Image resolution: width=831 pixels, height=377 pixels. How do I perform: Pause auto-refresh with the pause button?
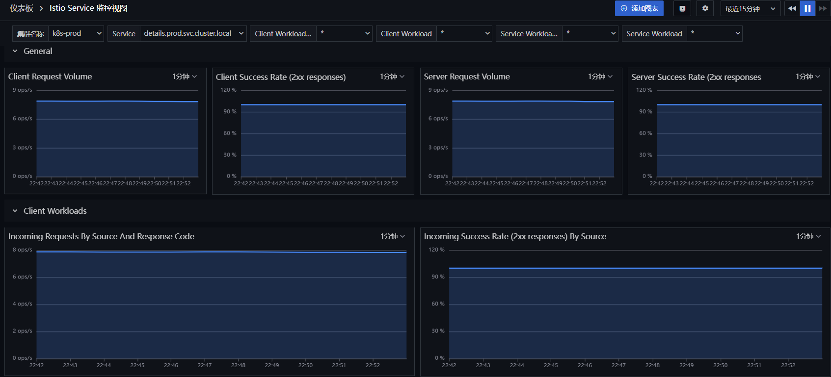(x=807, y=8)
